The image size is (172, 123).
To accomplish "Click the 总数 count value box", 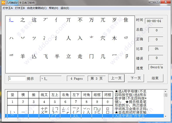I will point(156,30).
